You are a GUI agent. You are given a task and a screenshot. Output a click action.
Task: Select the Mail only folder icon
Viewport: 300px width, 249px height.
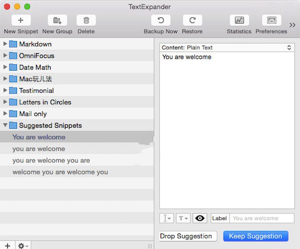[13, 114]
